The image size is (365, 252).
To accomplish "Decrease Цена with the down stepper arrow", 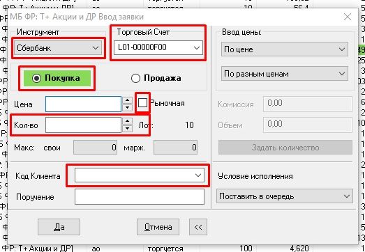I will (127, 107).
